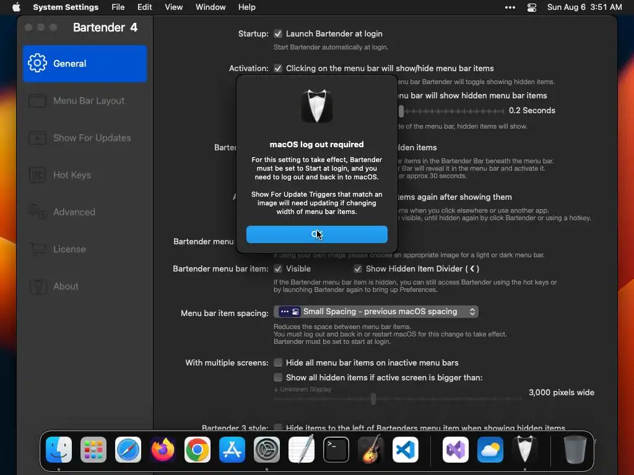
Task: Toggle Bartender menu bar item Visible checkbox
Action: [x=278, y=268]
